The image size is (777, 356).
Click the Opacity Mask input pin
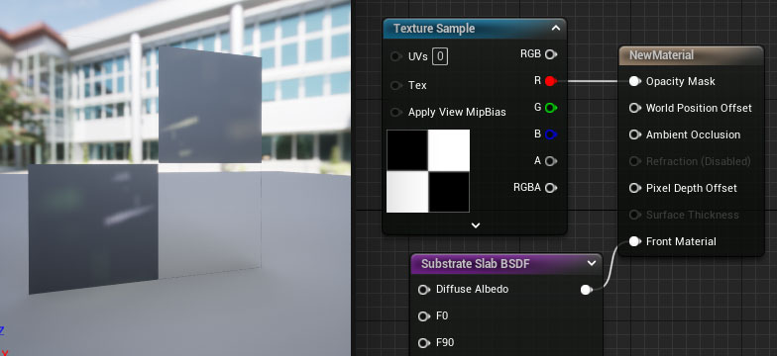coord(634,81)
